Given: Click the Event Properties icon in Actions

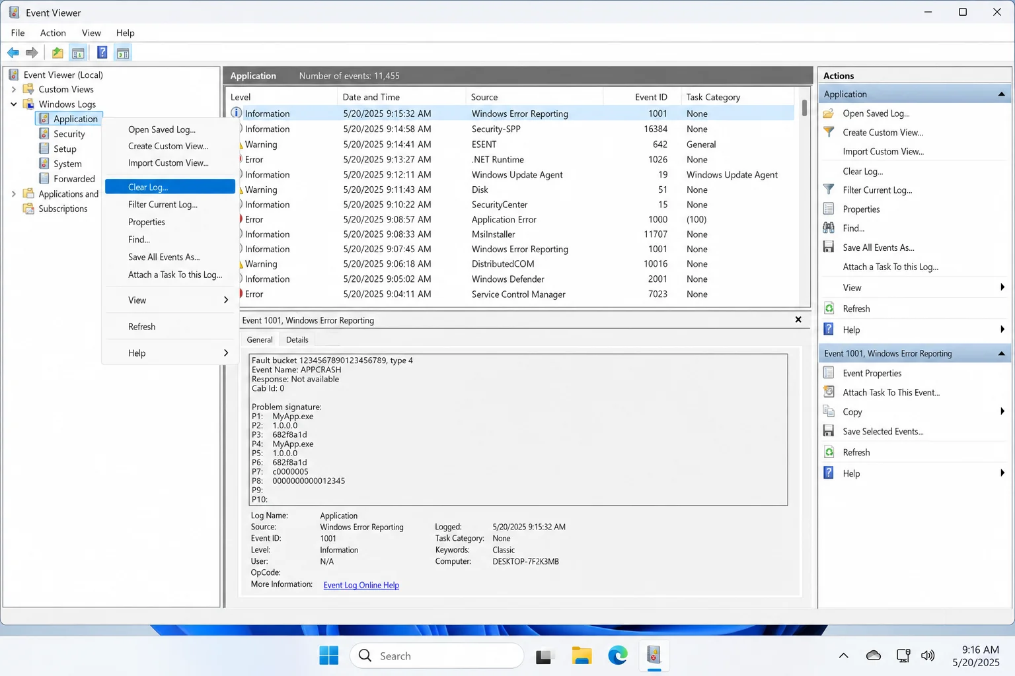Looking at the screenshot, I should pyautogui.click(x=829, y=372).
